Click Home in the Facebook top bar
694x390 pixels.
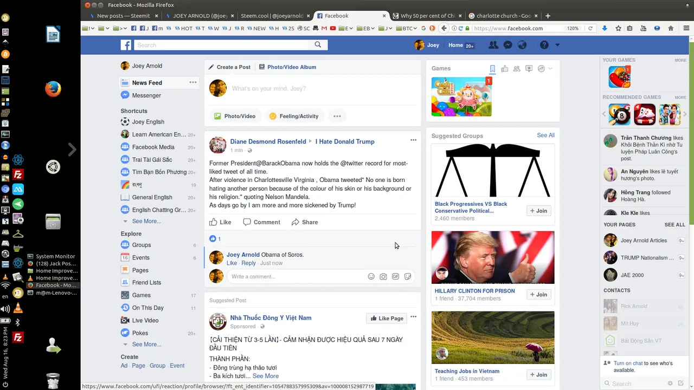pyautogui.click(x=455, y=45)
